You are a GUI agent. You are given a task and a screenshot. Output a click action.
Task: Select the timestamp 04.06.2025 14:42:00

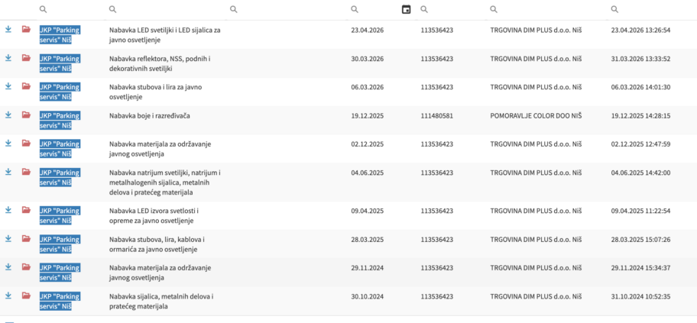click(640, 173)
